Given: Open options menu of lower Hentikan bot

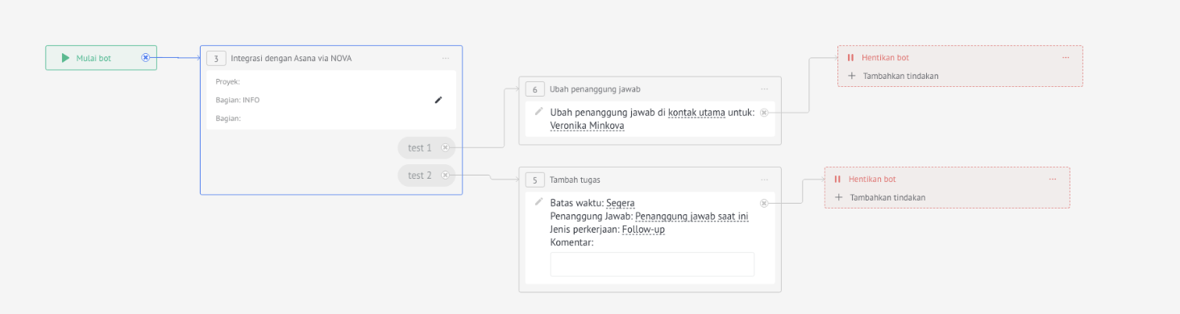Looking at the screenshot, I should (1053, 180).
